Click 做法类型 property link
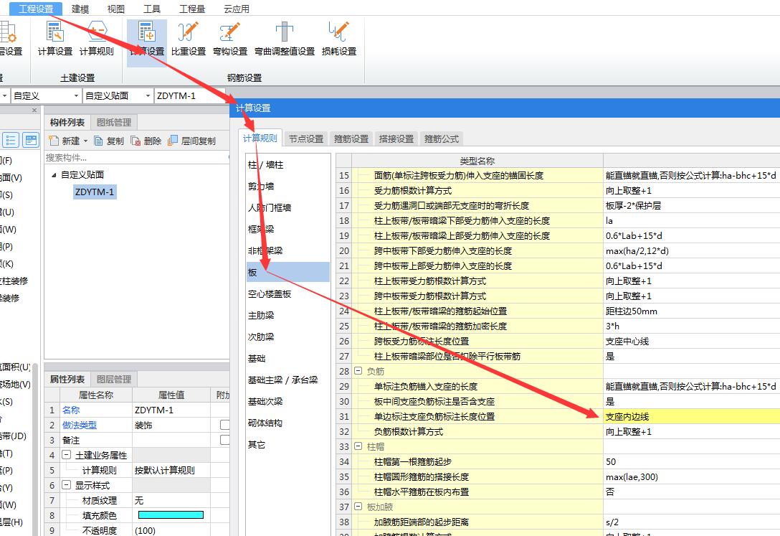 click(x=80, y=425)
